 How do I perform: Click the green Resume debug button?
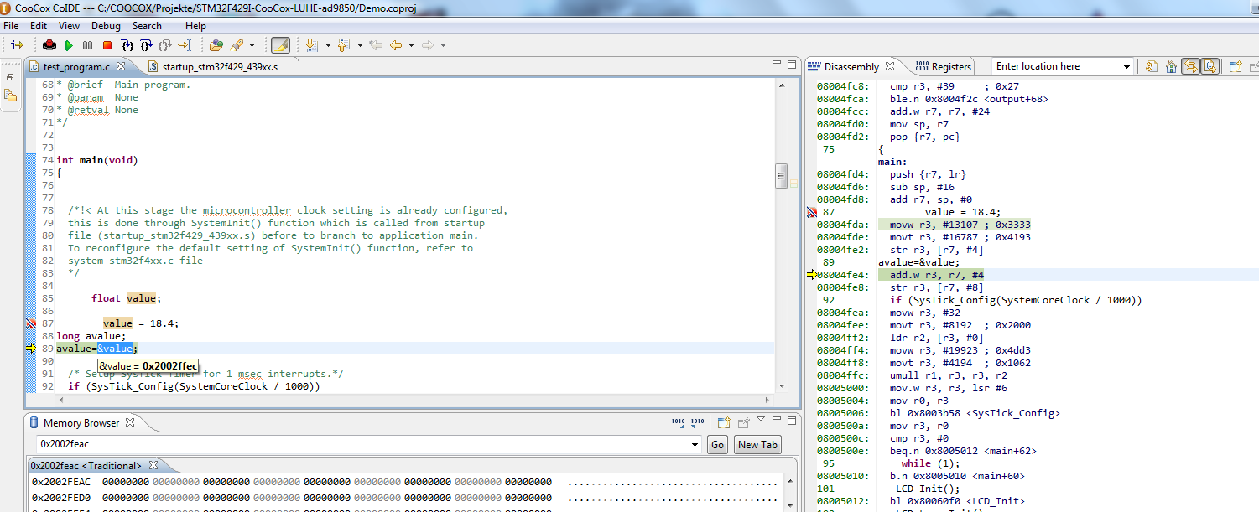(69, 45)
